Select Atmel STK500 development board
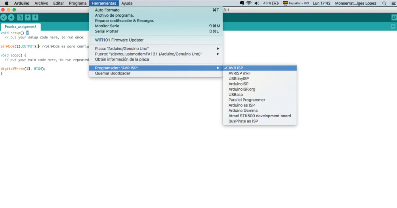This screenshot has height=208, width=397. pos(260,116)
